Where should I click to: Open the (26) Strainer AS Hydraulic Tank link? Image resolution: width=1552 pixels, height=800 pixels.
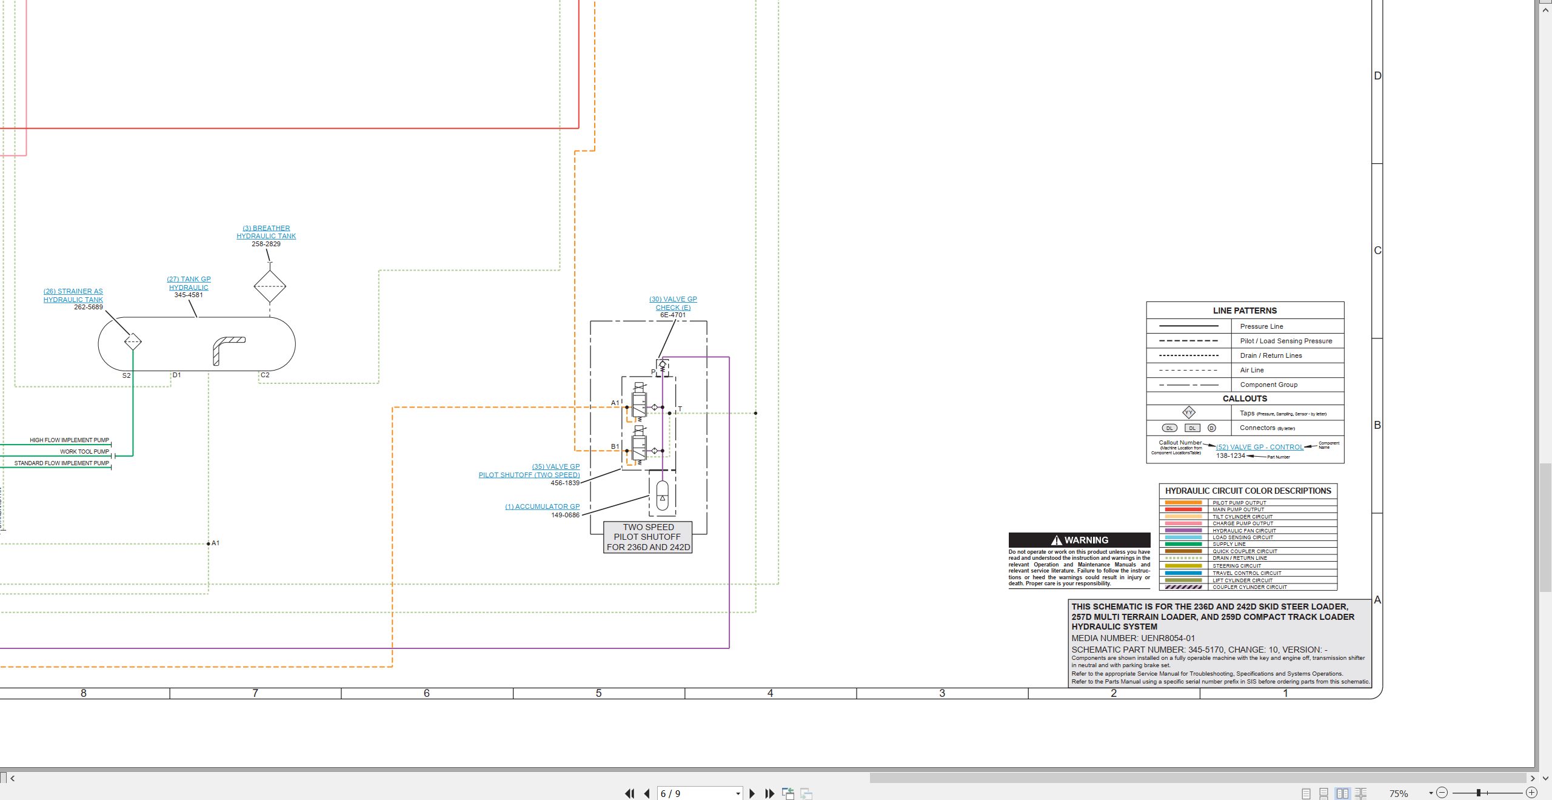coord(73,295)
